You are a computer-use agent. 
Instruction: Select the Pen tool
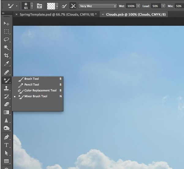(x=6, y=137)
